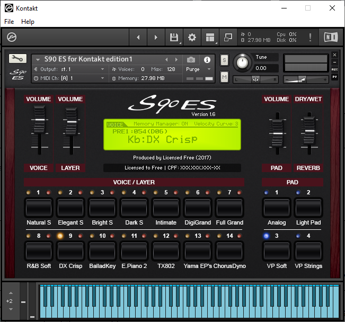
Task: Select the Bright S voice button
Action: click(102, 208)
